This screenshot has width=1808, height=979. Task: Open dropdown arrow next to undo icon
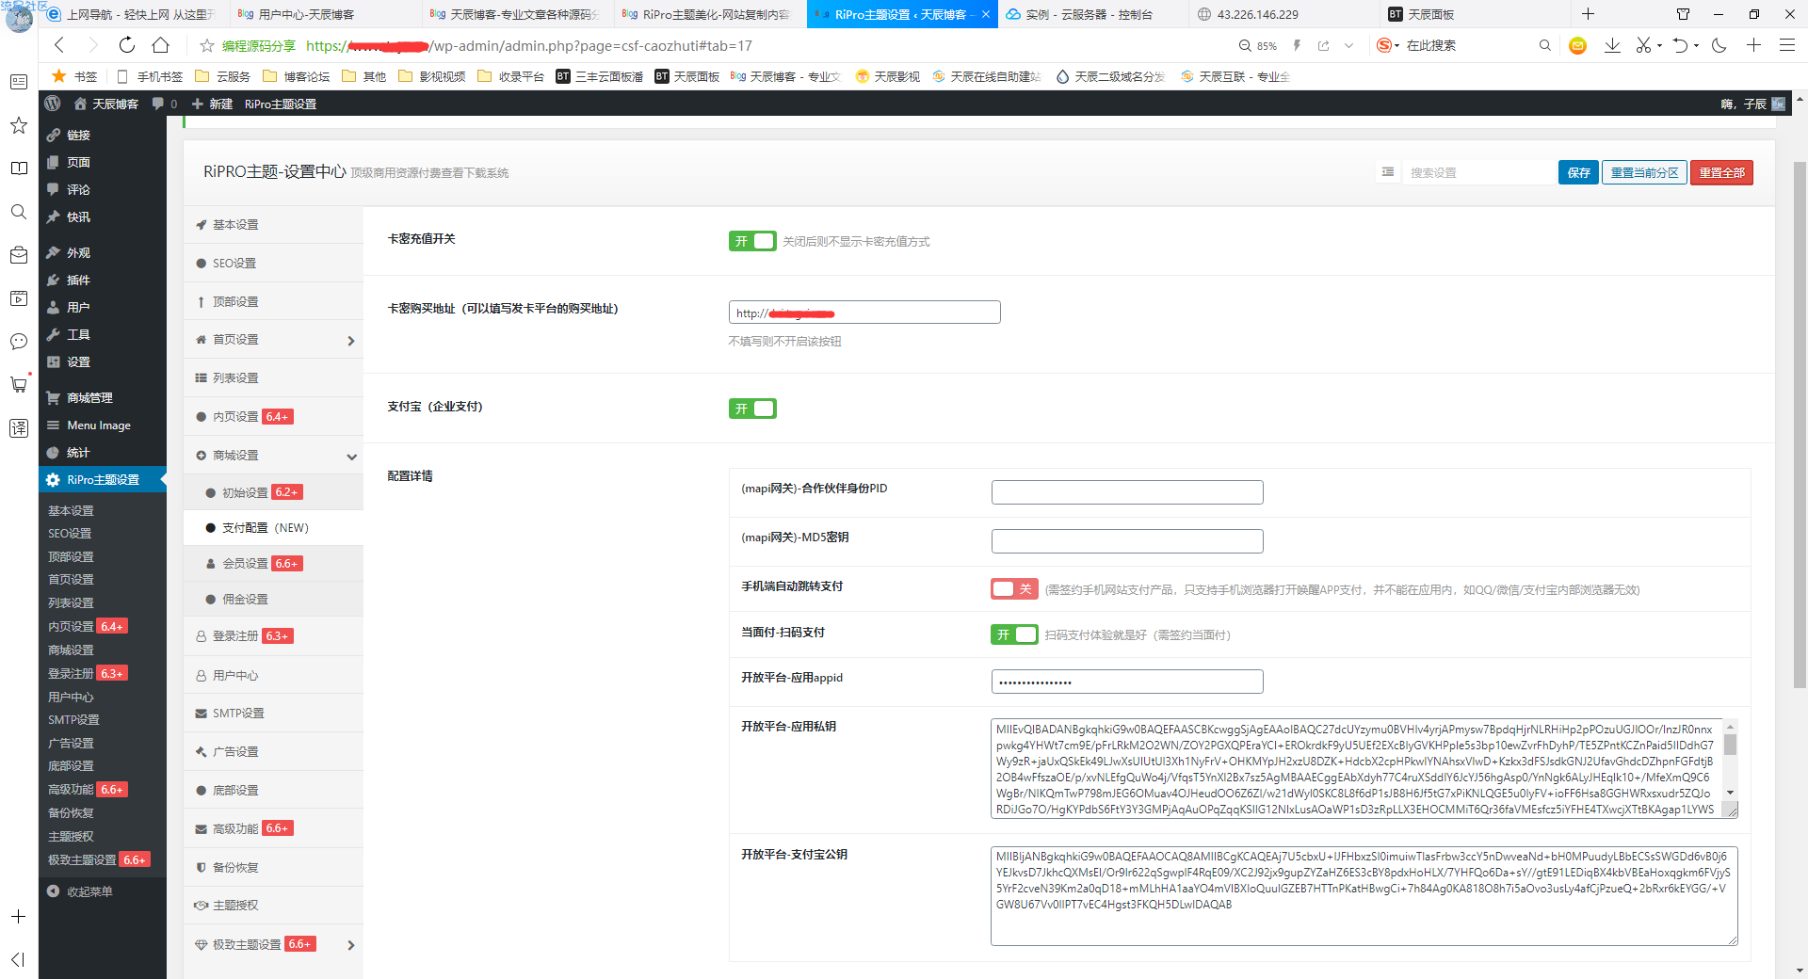point(1696,45)
